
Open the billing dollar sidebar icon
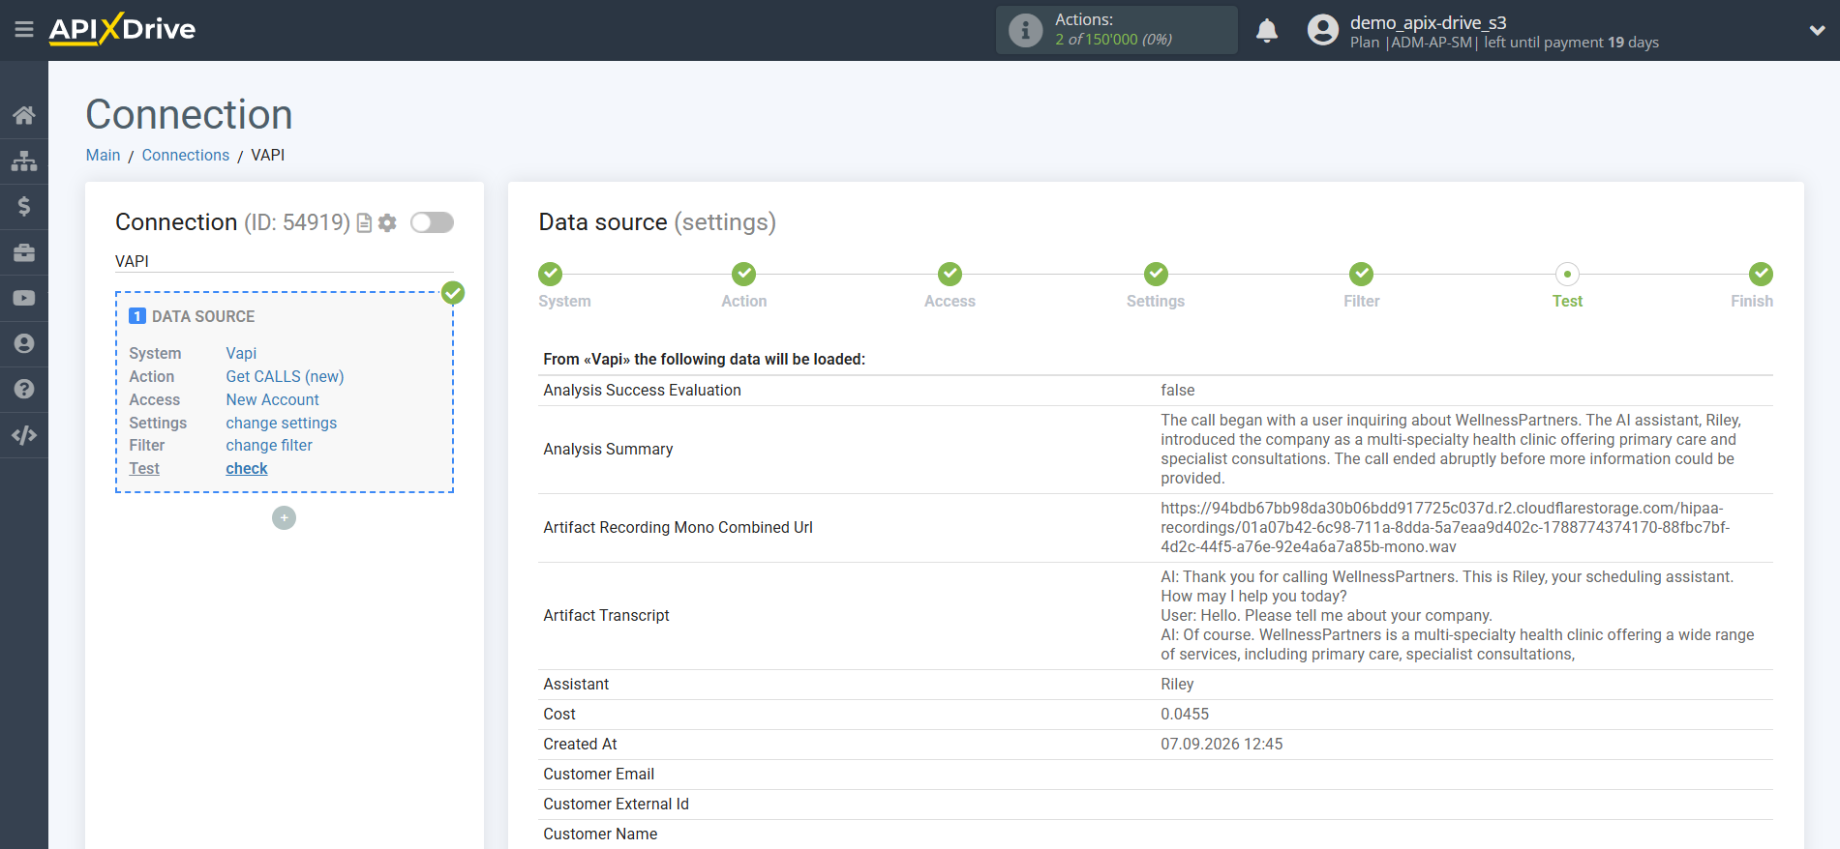(x=24, y=206)
